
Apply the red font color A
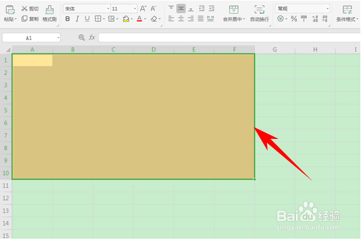[x=139, y=19]
